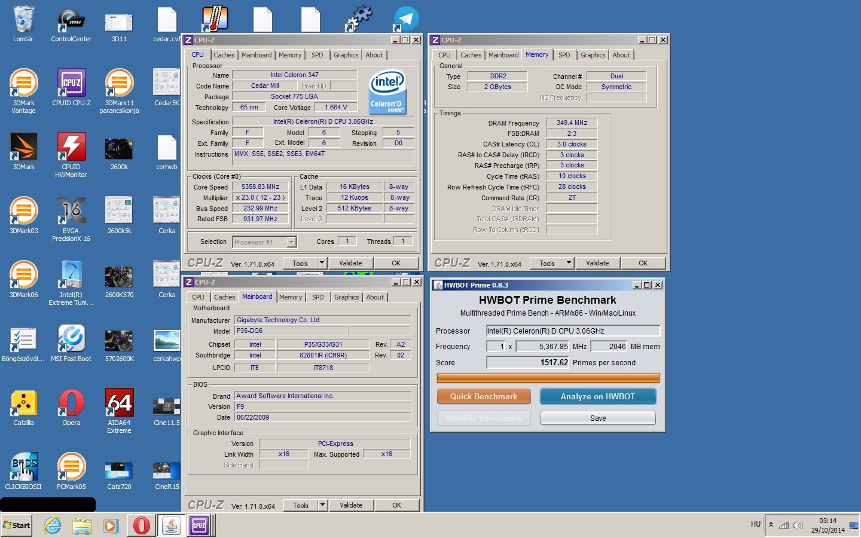Open Böngészővál… desktop shortcut
Image resolution: width=861 pixels, height=538 pixels.
coord(23,338)
